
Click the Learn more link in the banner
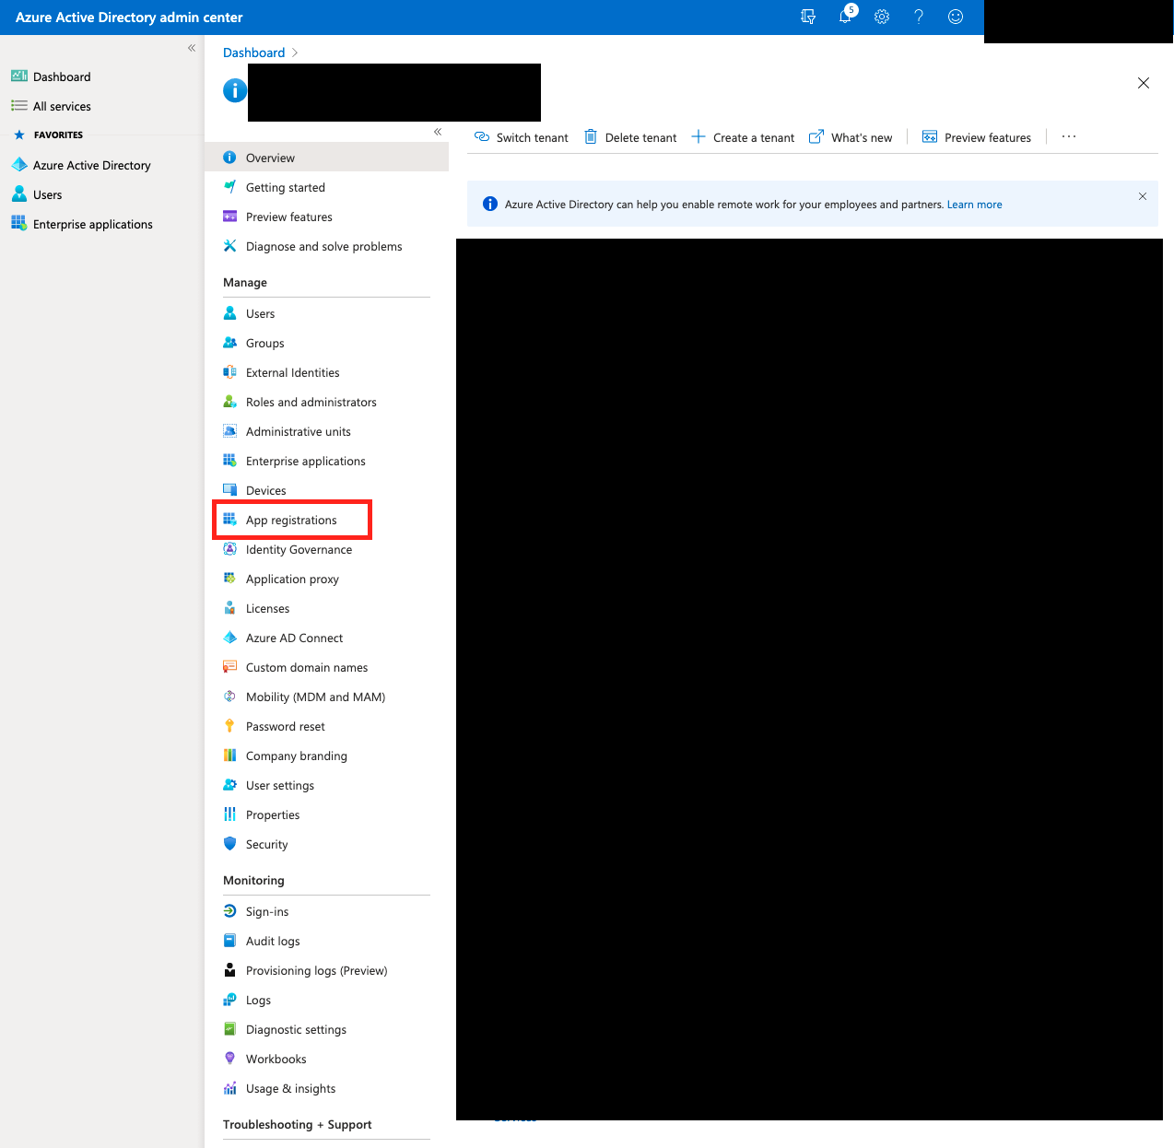[974, 204]
